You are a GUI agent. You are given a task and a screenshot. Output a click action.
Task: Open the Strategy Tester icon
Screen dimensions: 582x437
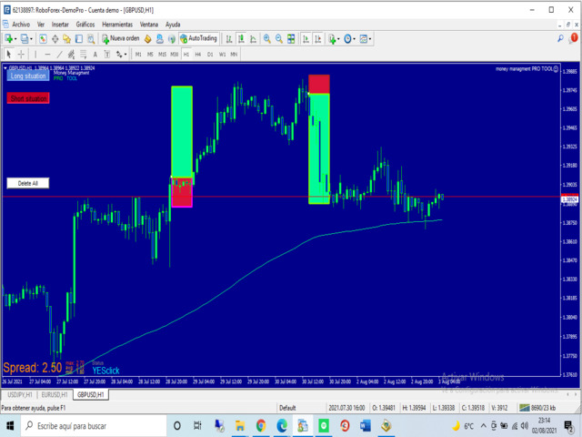tap(91, 38)
